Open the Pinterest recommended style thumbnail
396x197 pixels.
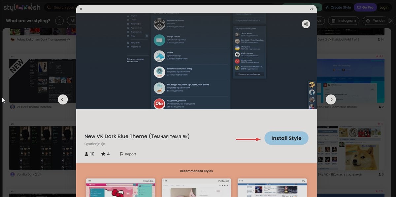(196, 188)
